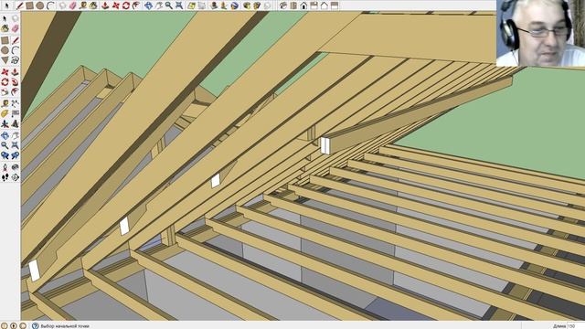Click Offset tool in left palette
The image size is (585, 329).
[x=15, y=91]
